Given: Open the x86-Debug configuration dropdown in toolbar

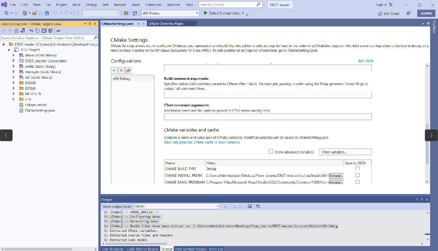Looking at the screenshot, I should point(197,13).
